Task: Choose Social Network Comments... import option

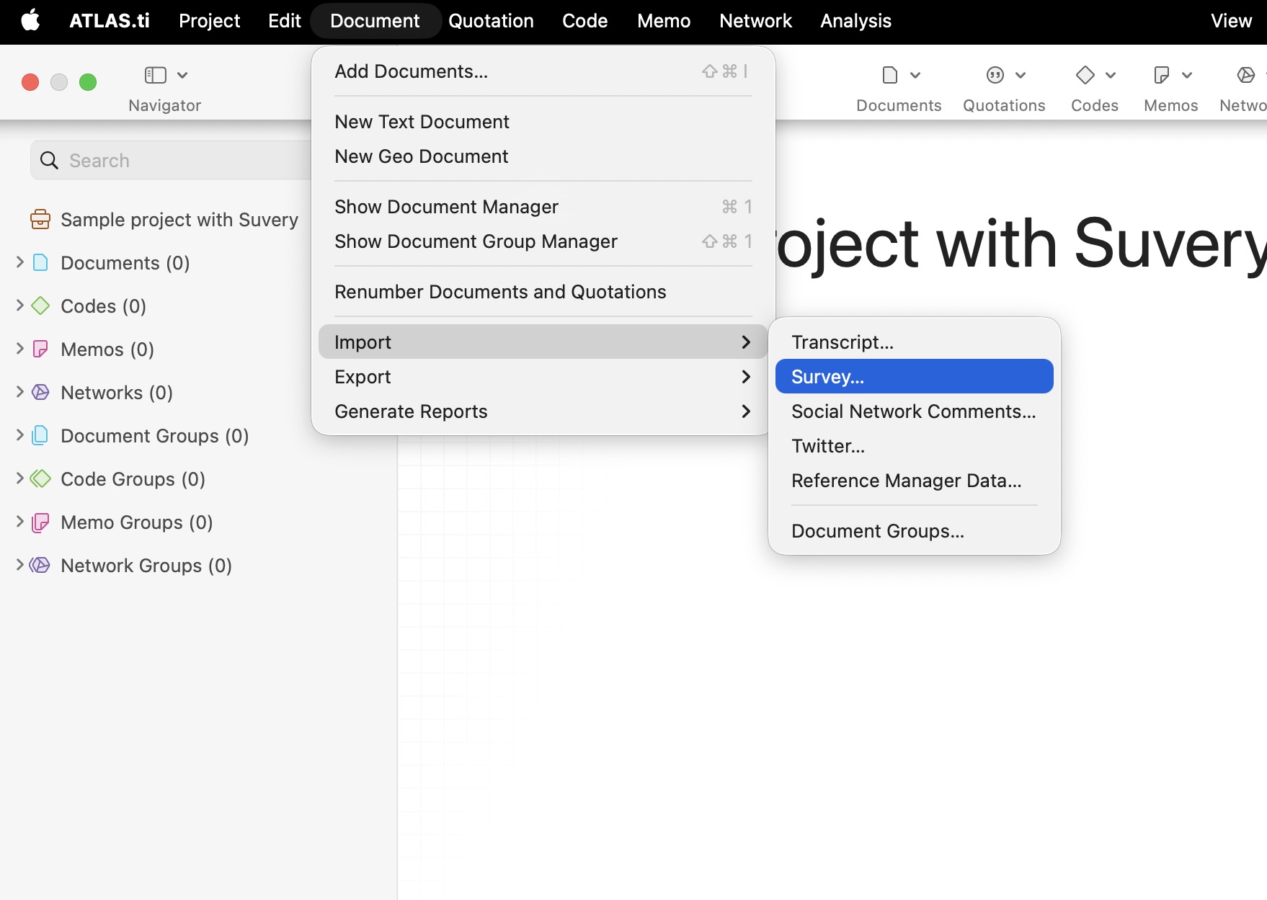Action: pos(915,411)
